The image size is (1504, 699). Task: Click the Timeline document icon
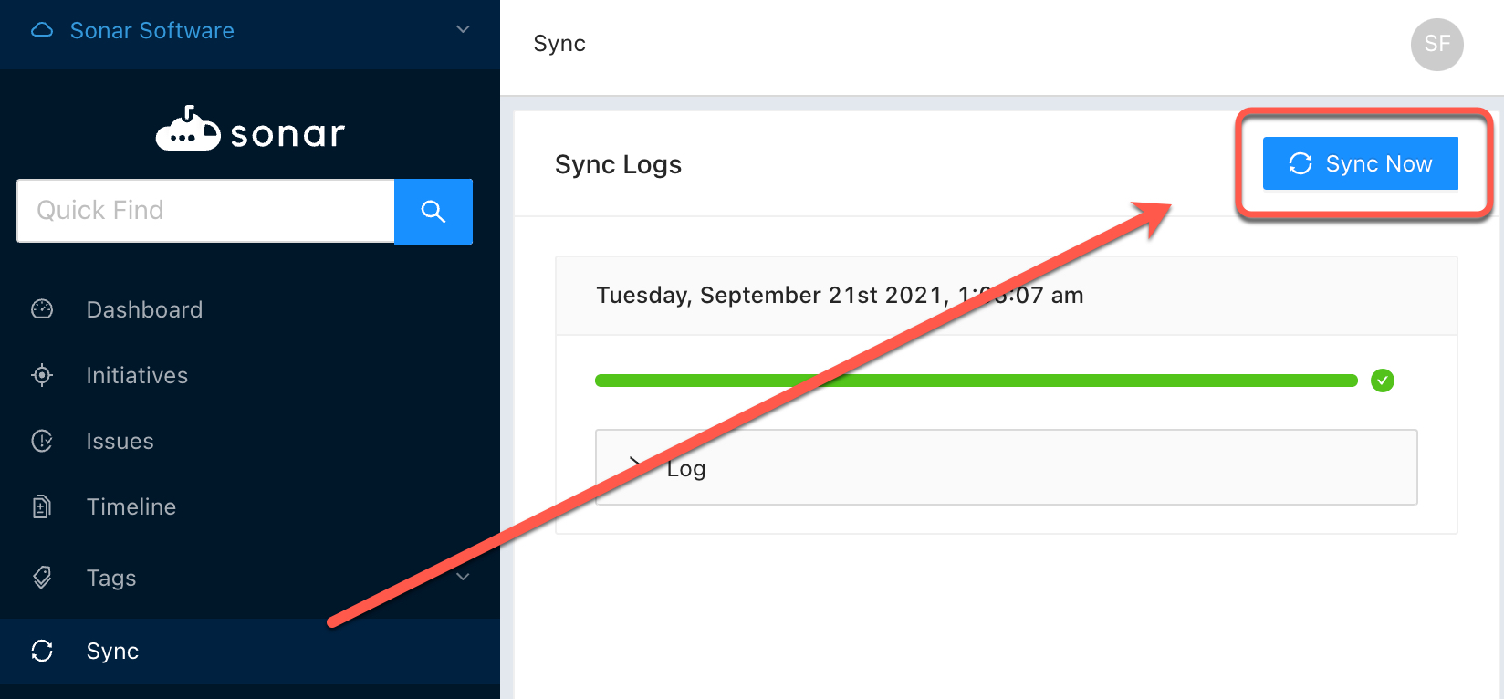(x=42, y=506)
